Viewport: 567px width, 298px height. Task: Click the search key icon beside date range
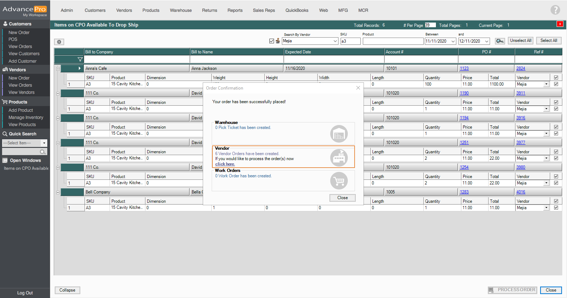[500, 41]
